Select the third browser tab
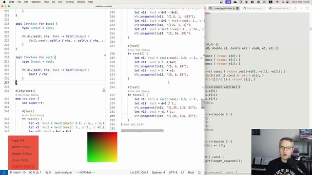The height and width of the screenshot is (175, 312). pyautogui.click(x=280, y=8)
